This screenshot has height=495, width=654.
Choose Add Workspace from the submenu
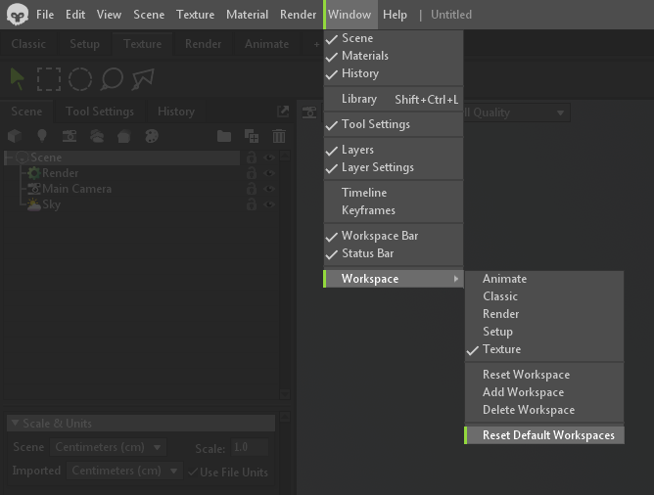click(523, 392)
